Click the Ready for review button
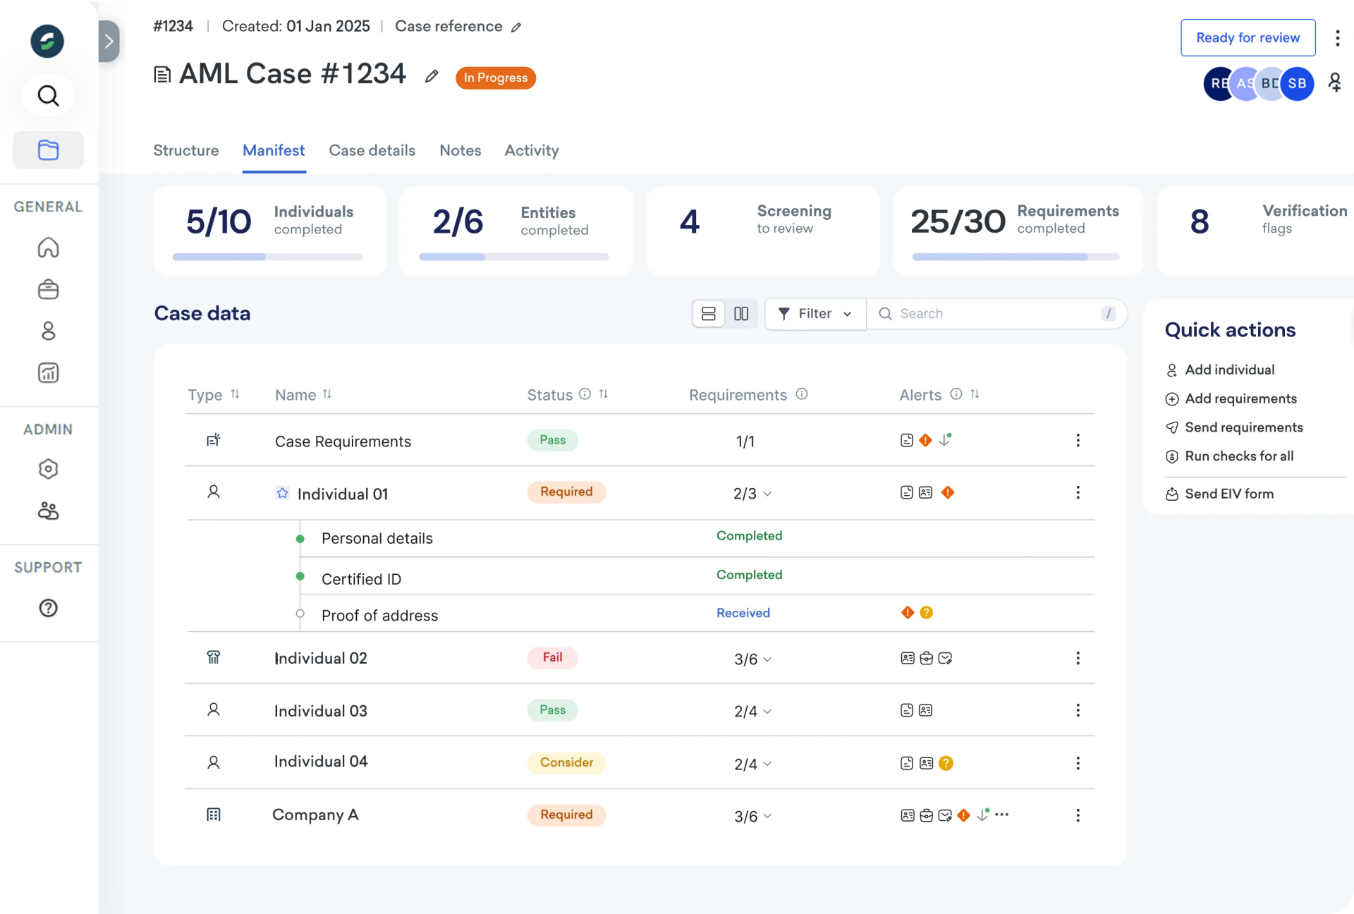Screen dimensions: 1354x914 (x=1248, y=37)
